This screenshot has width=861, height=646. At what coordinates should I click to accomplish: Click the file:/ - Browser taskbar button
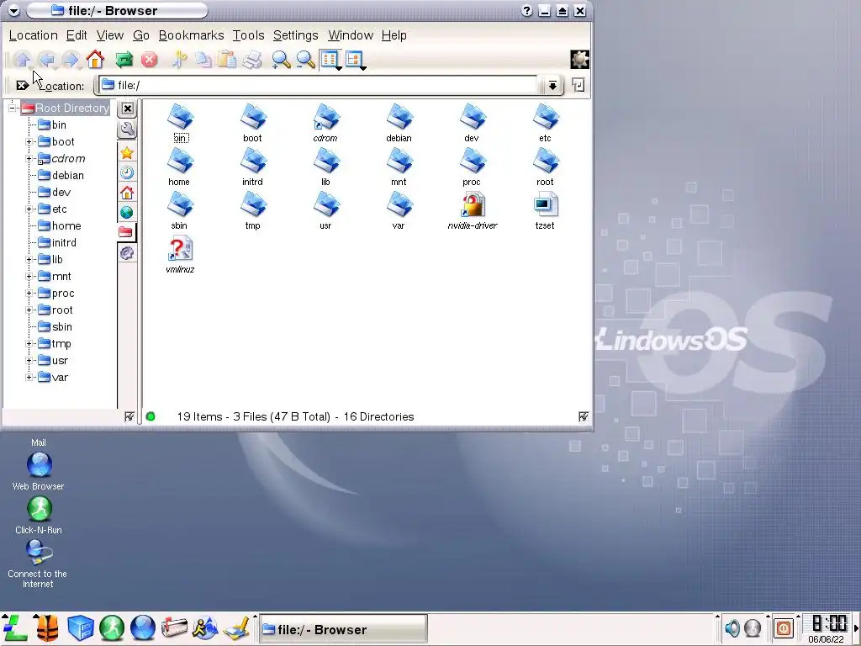(x=343, y=629)
